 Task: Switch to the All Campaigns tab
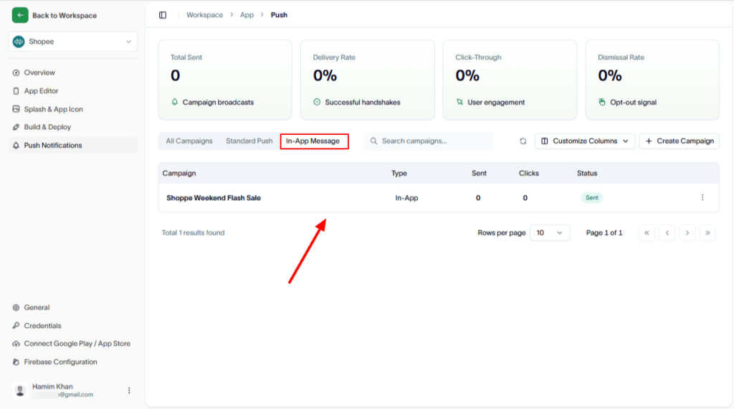(x=189, y=141)
